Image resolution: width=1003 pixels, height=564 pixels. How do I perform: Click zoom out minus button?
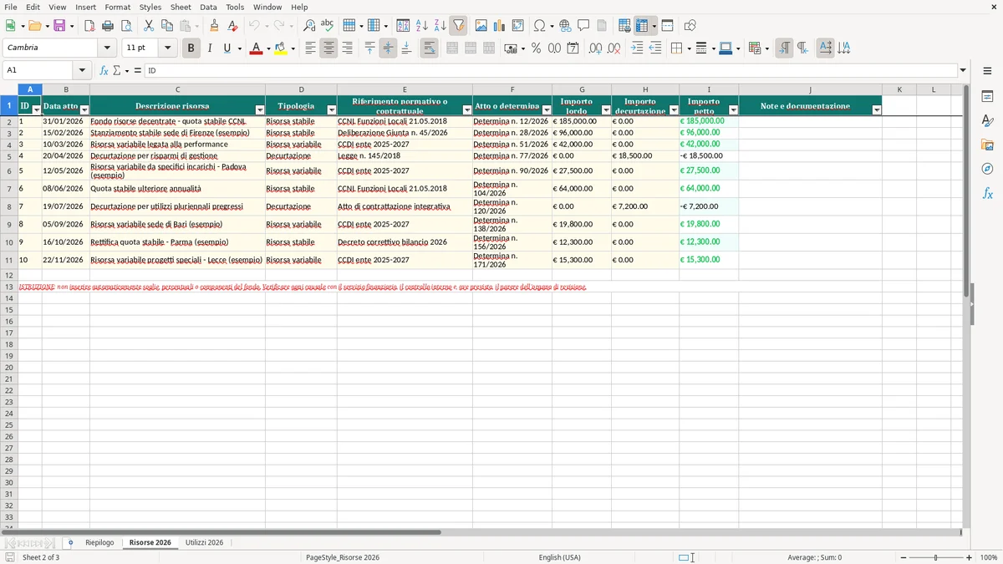pos(903,557)
